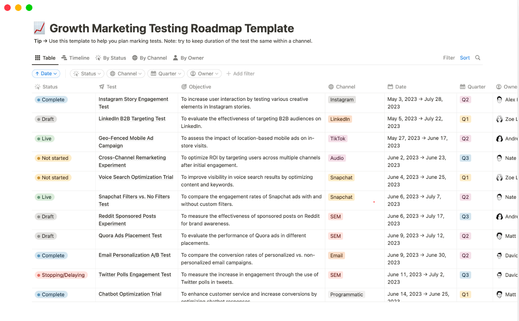Screen dimensions: 519x321
Task: Open the Instagram Story Engagement Test entry
Action: pyautogui.click(x=133, y=99)
